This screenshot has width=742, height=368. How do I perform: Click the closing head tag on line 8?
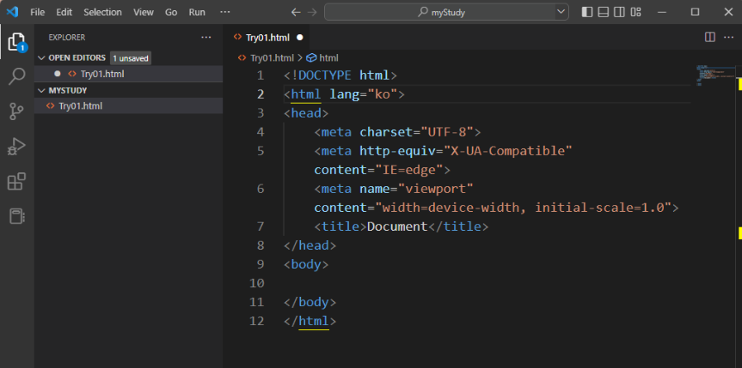tap(310, 245)
